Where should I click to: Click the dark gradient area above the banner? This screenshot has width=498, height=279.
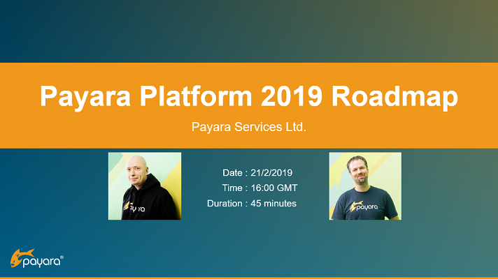[x=249, y=31]
